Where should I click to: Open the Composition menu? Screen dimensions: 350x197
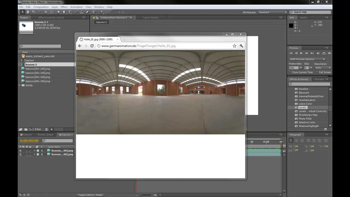coord(41,7)
